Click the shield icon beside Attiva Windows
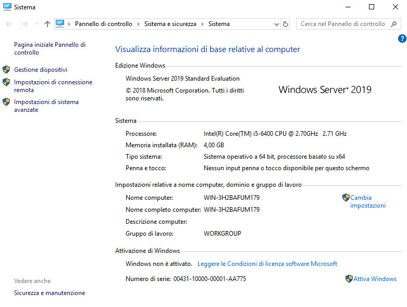The height and width of the screenshot is (307, 407). [349, 279]
